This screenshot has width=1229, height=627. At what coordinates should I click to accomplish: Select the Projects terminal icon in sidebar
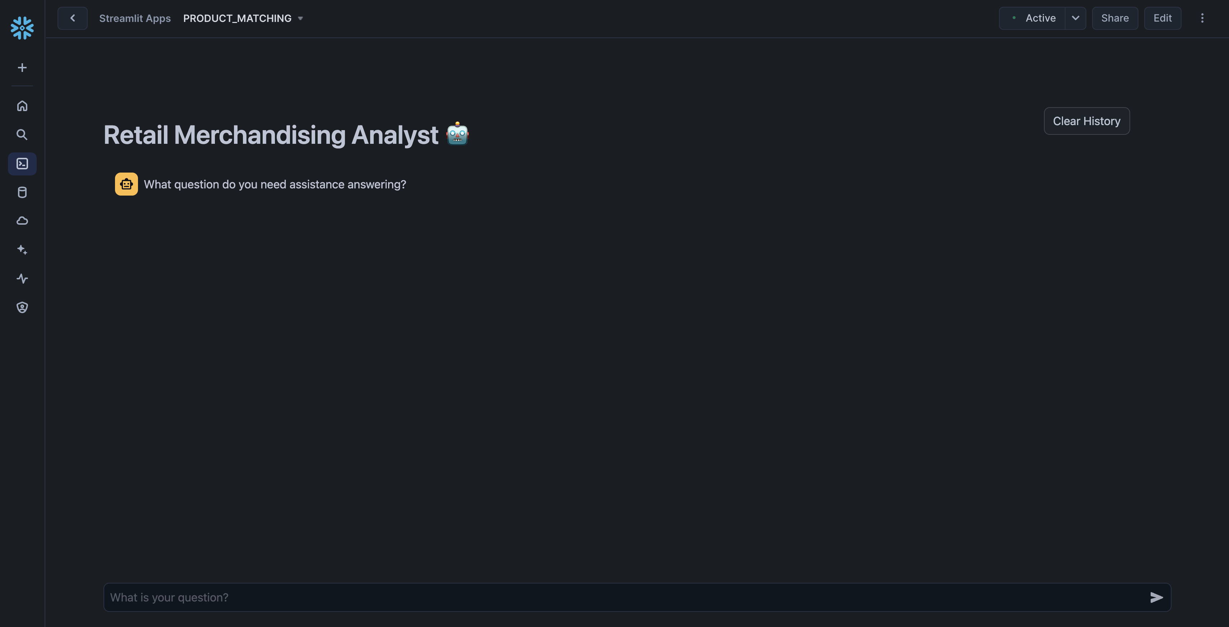pos(22,164)
